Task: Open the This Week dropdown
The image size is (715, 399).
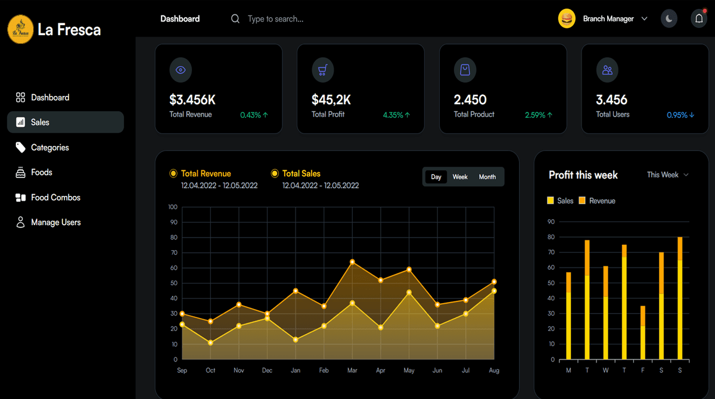Action: (667, 174)
